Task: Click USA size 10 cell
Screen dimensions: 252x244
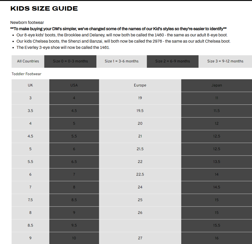Action: pos(74,238)
